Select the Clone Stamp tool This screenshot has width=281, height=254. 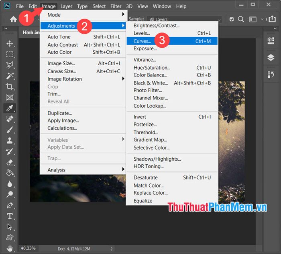[10, 141]
